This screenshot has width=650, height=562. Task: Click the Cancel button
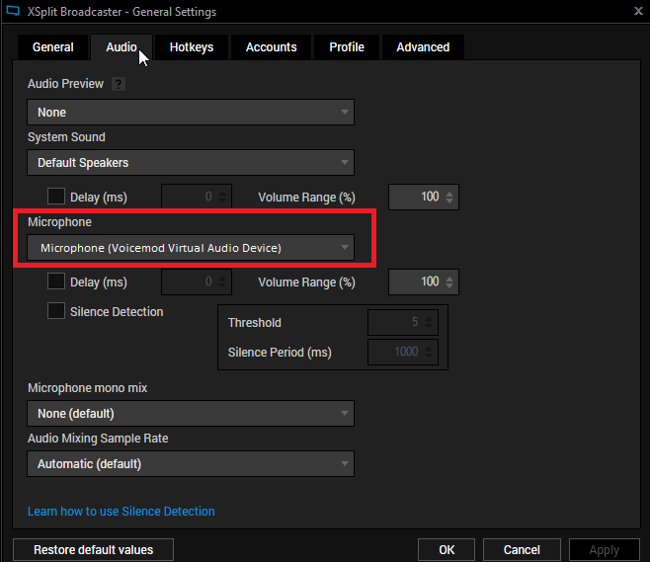click(522, 550)
